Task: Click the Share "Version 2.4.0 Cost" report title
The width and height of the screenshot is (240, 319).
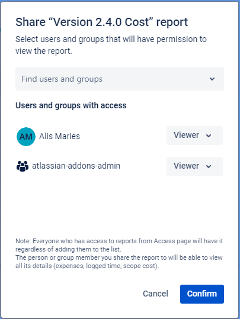Action: coord(101,22)
